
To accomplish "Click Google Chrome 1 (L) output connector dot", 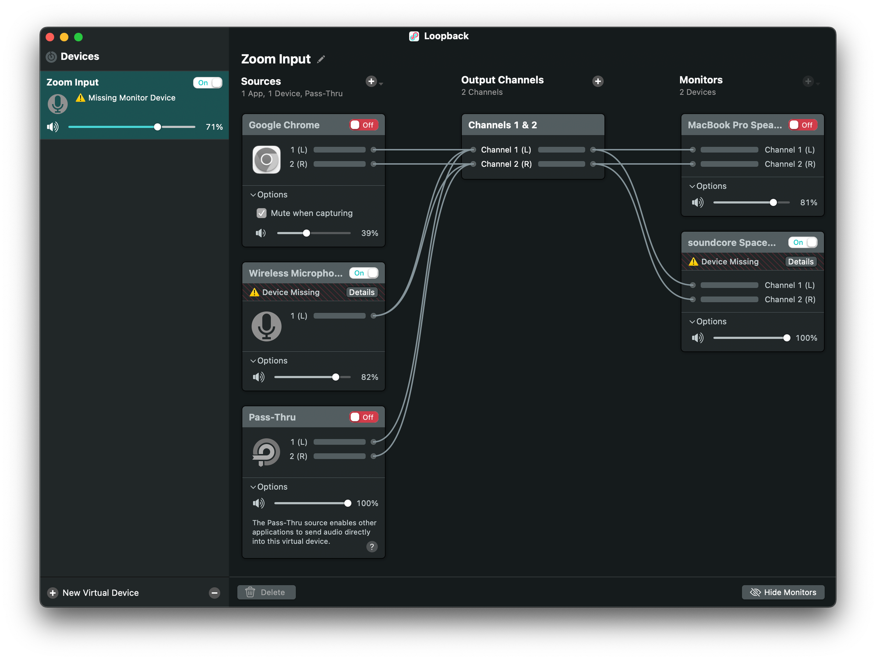I will tap(373, 150).
